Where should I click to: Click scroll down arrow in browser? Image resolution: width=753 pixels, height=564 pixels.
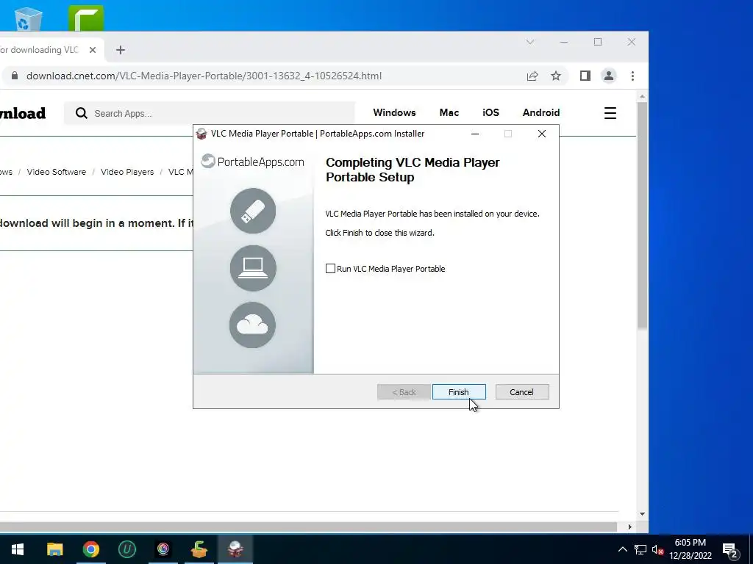(643, 514)
